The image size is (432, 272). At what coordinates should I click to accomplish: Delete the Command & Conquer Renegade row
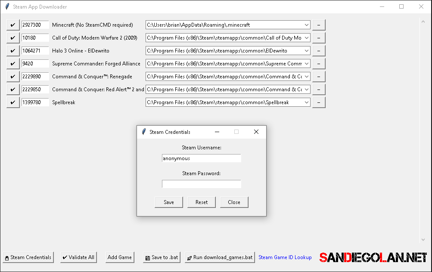tap(318, 77)
